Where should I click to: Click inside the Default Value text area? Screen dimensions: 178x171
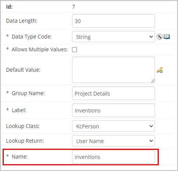pos(114,70)
